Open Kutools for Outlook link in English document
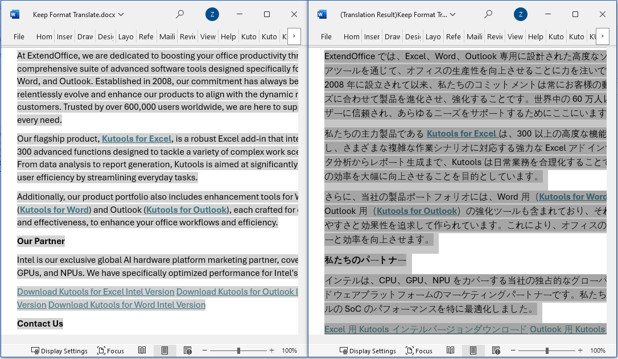 (187, 210)
